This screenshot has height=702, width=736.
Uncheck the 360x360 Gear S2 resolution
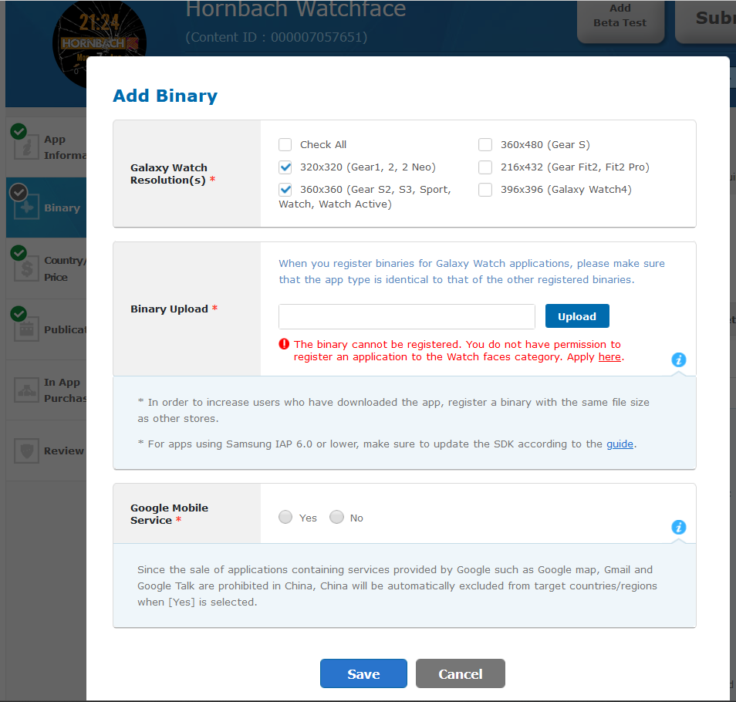[x=285, y=189]
